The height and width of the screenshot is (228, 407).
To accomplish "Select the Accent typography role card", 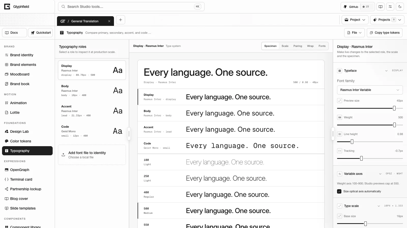I will pyautogui.click(x=92, y=111).
